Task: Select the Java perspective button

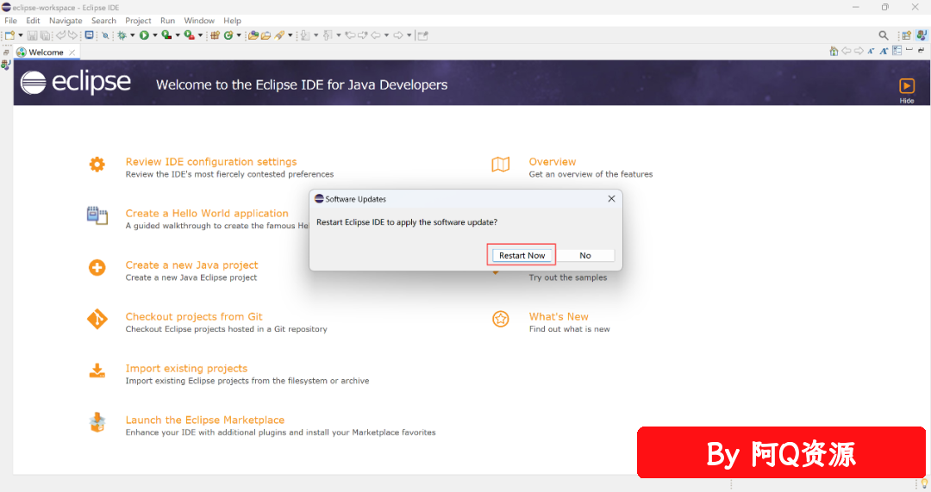Action: (x=921, y=35)
